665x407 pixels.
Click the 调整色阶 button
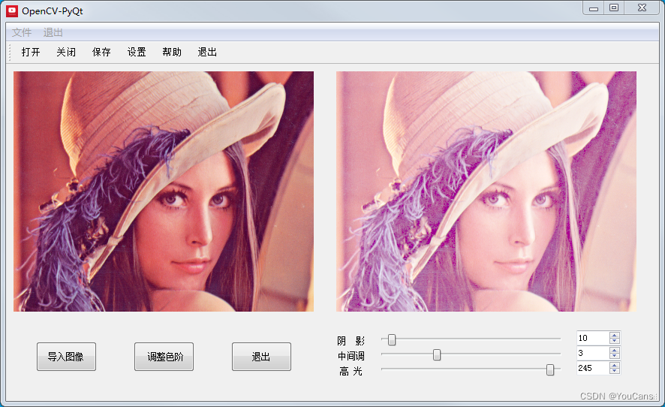pyautogui.click(x=164, y=357)
